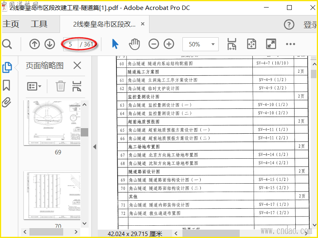Screen dimensions: 318x238
Task: Switch to the 工具 tab
Action: click(x=39, y=24)
